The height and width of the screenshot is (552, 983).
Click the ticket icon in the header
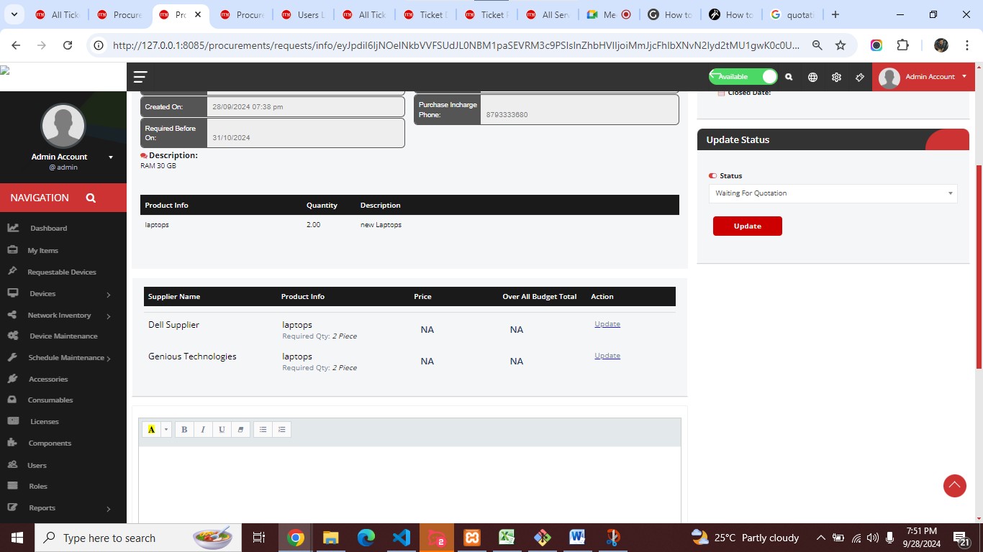pos(860,76)
